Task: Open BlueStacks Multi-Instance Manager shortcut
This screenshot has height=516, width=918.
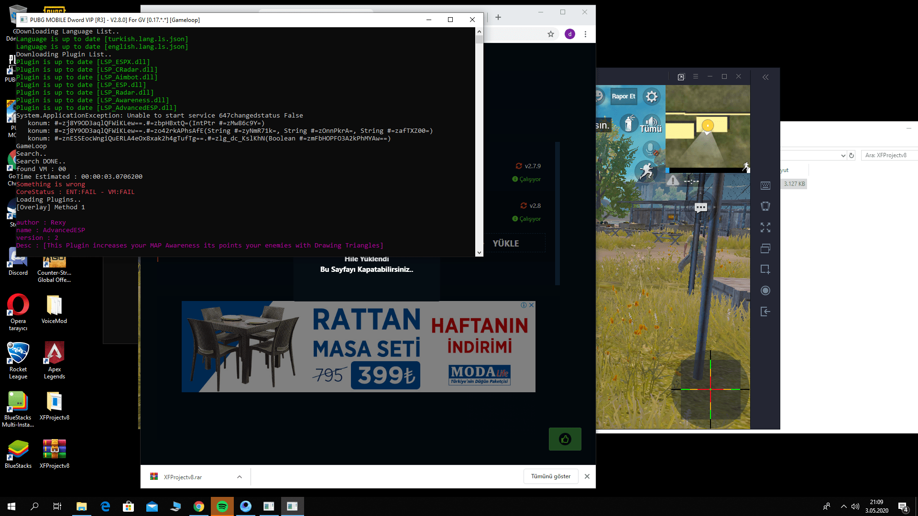Action: [x=18, y=409]
